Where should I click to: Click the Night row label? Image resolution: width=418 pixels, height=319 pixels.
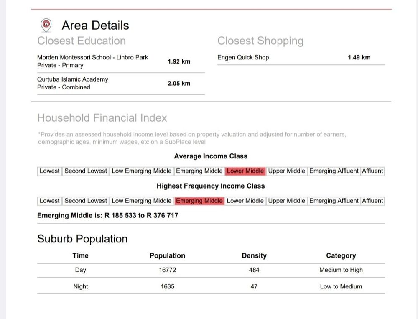(x=81, y=286)
